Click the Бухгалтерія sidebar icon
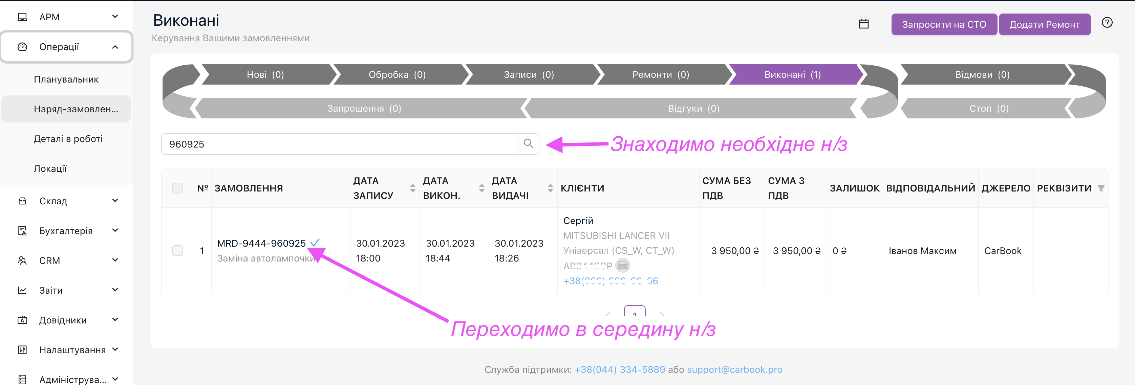 click(22, 231)
